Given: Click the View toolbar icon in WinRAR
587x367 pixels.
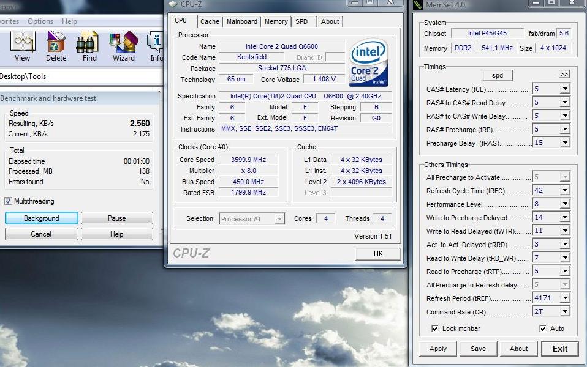Looking at the screenshot, I should [x=22, y=47].
